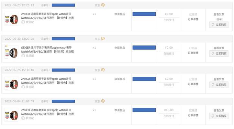
Task: Open JD chat icon for 2022-08-23 order
Action: [103, 5]
